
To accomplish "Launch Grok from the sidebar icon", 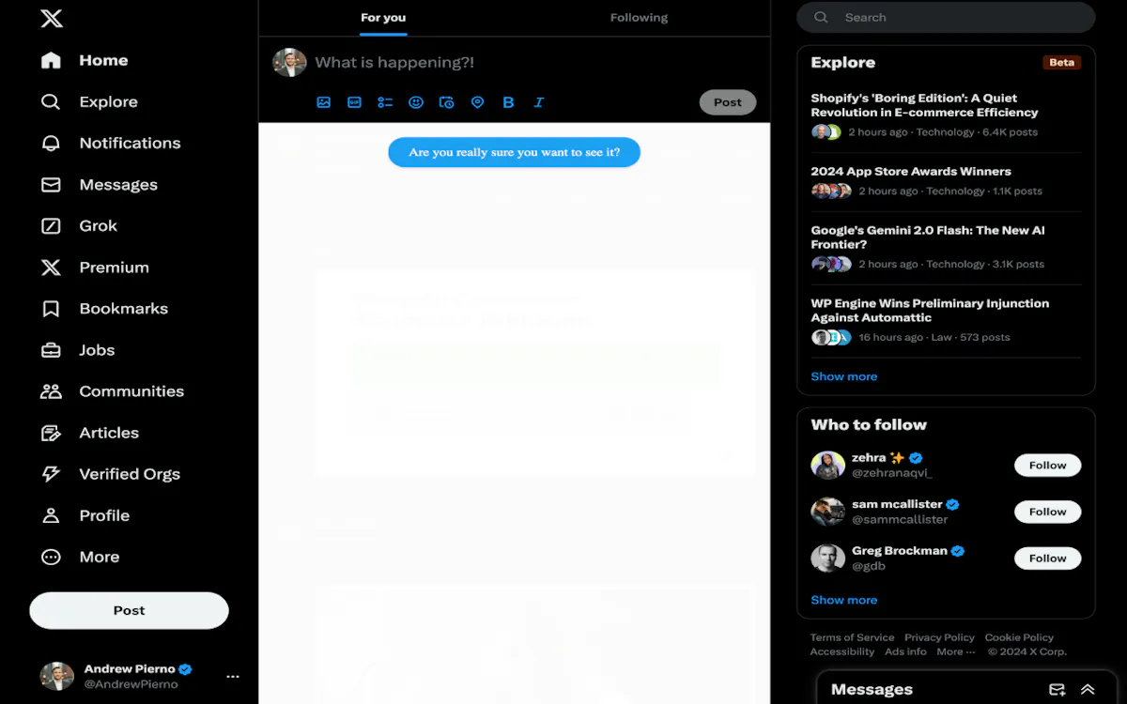I will coord(51,226).
